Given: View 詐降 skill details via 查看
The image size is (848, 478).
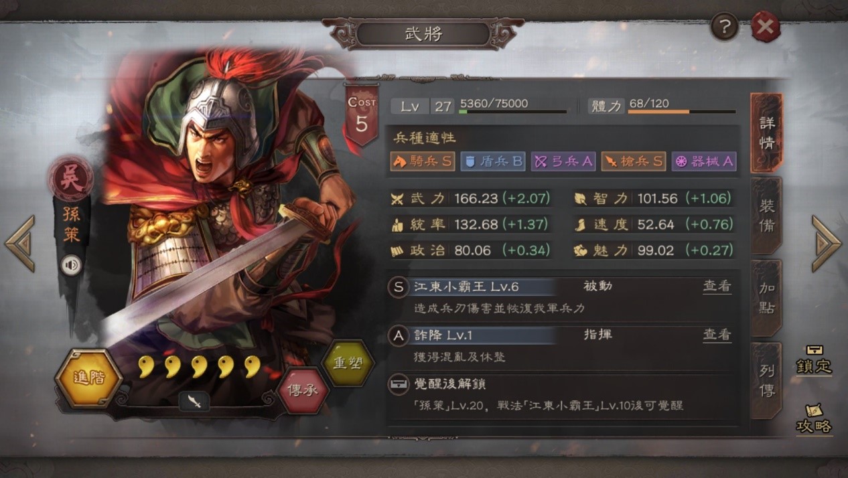Looking at the screenshot, I should click(717, 335).
